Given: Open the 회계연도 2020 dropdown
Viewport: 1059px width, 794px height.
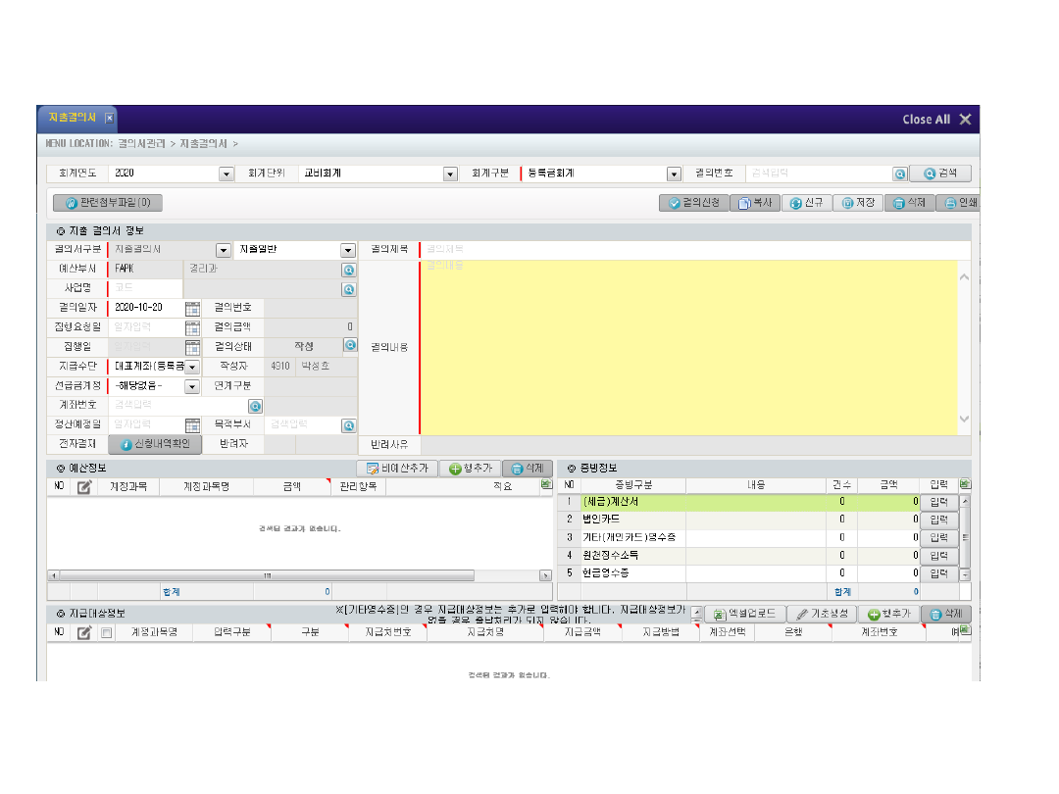Looking at the screenshot, I should point(227,174).
